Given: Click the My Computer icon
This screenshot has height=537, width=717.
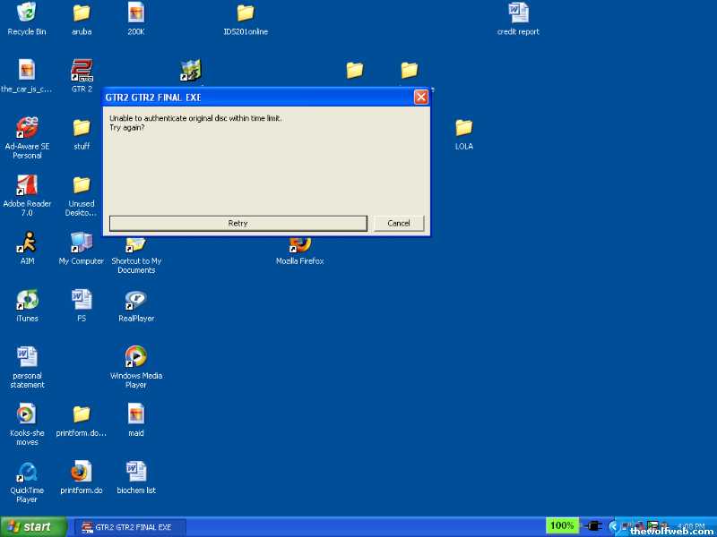Looking at the screenshot, I should [82, 243].
